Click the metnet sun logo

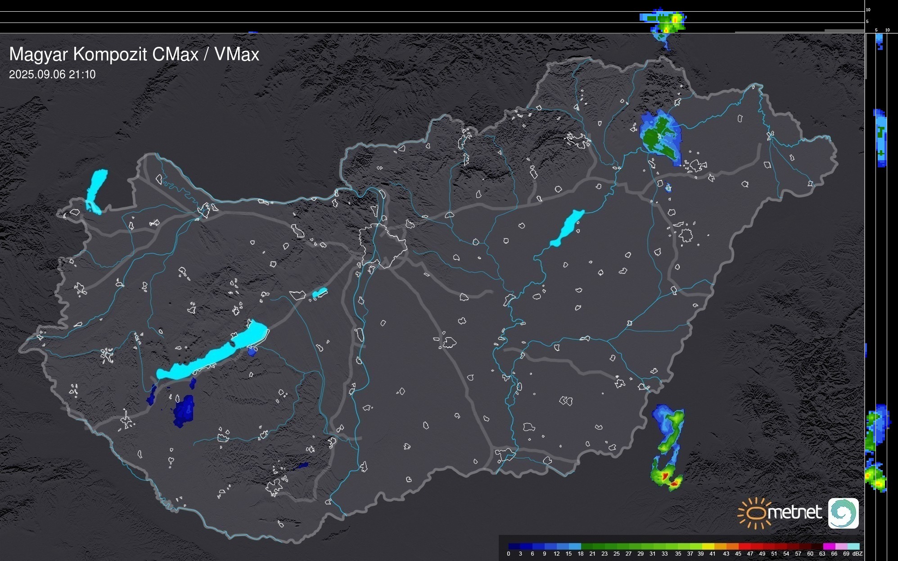click(756, 513)
